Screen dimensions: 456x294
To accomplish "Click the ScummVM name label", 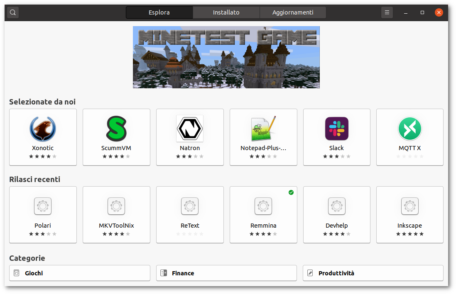I will point(116,148).
